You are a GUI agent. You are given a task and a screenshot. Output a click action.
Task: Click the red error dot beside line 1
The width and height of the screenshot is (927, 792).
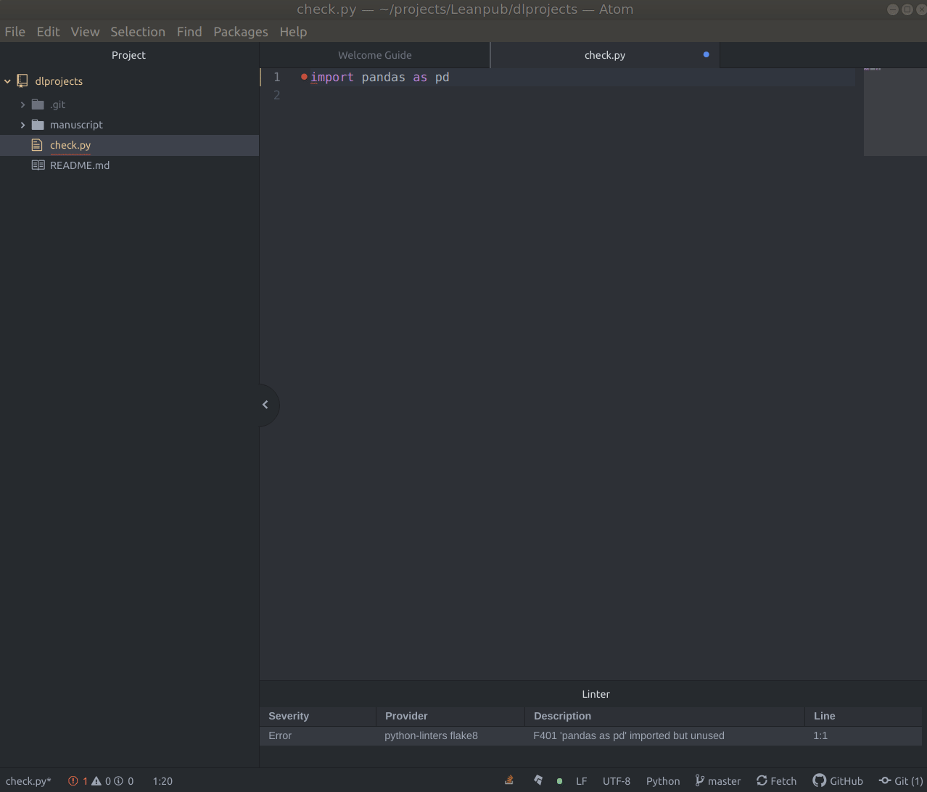coord(304,77)
